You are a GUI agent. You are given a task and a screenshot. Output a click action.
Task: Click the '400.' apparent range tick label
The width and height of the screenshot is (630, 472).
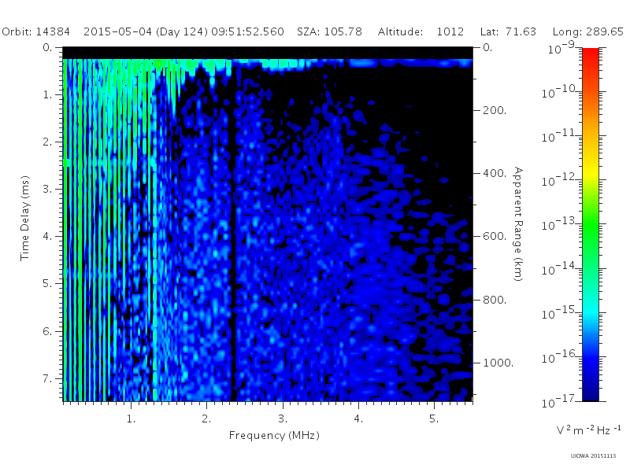495,173
